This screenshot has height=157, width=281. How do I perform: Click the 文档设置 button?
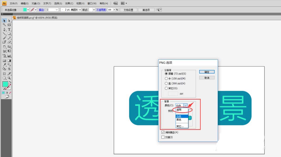pos(128,10)
